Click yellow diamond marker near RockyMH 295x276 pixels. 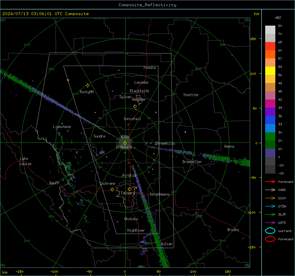point(88,86)
